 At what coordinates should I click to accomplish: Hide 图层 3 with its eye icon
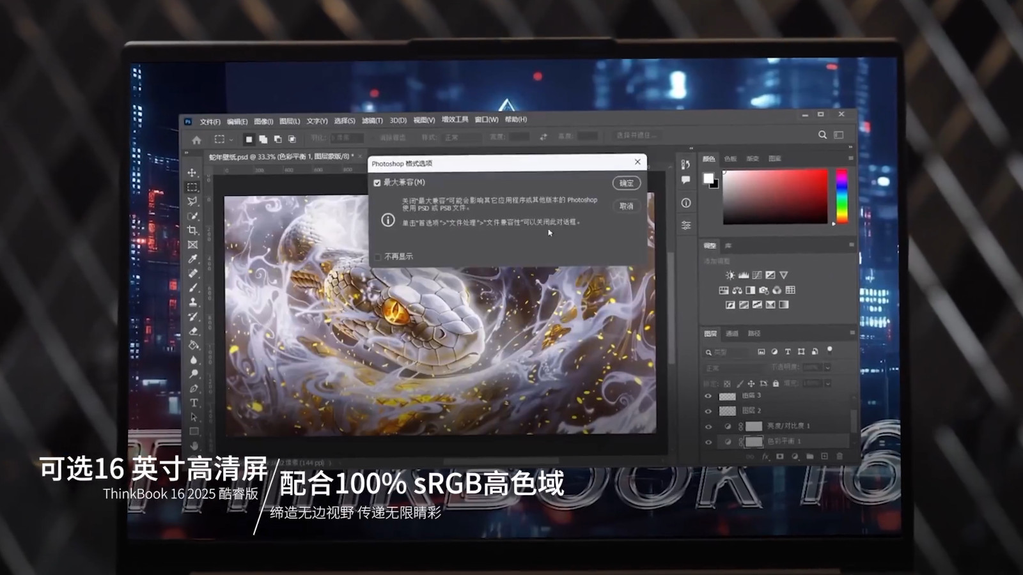pyautogui.click(x=708, y=396)
